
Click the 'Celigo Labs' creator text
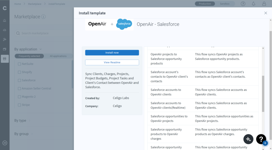(x=121, y=98)
